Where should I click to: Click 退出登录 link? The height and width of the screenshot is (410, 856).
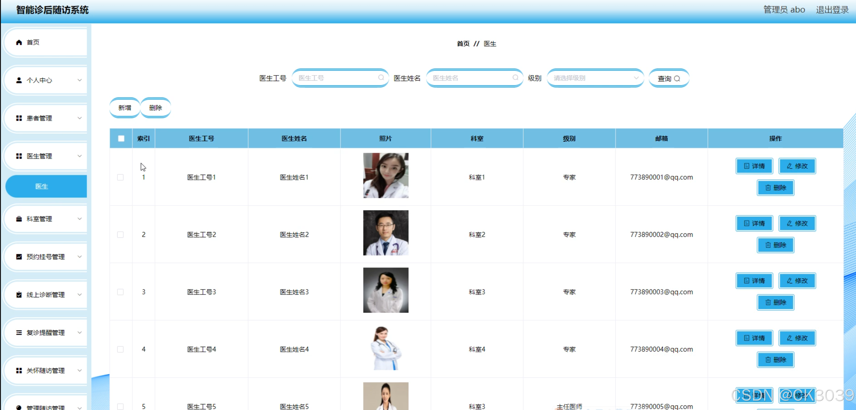click(x=832, y=10)
